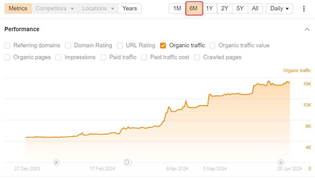Screen dimensions: 315x179
Task: Click the '4K' axis value
Action: coord(308,148)
